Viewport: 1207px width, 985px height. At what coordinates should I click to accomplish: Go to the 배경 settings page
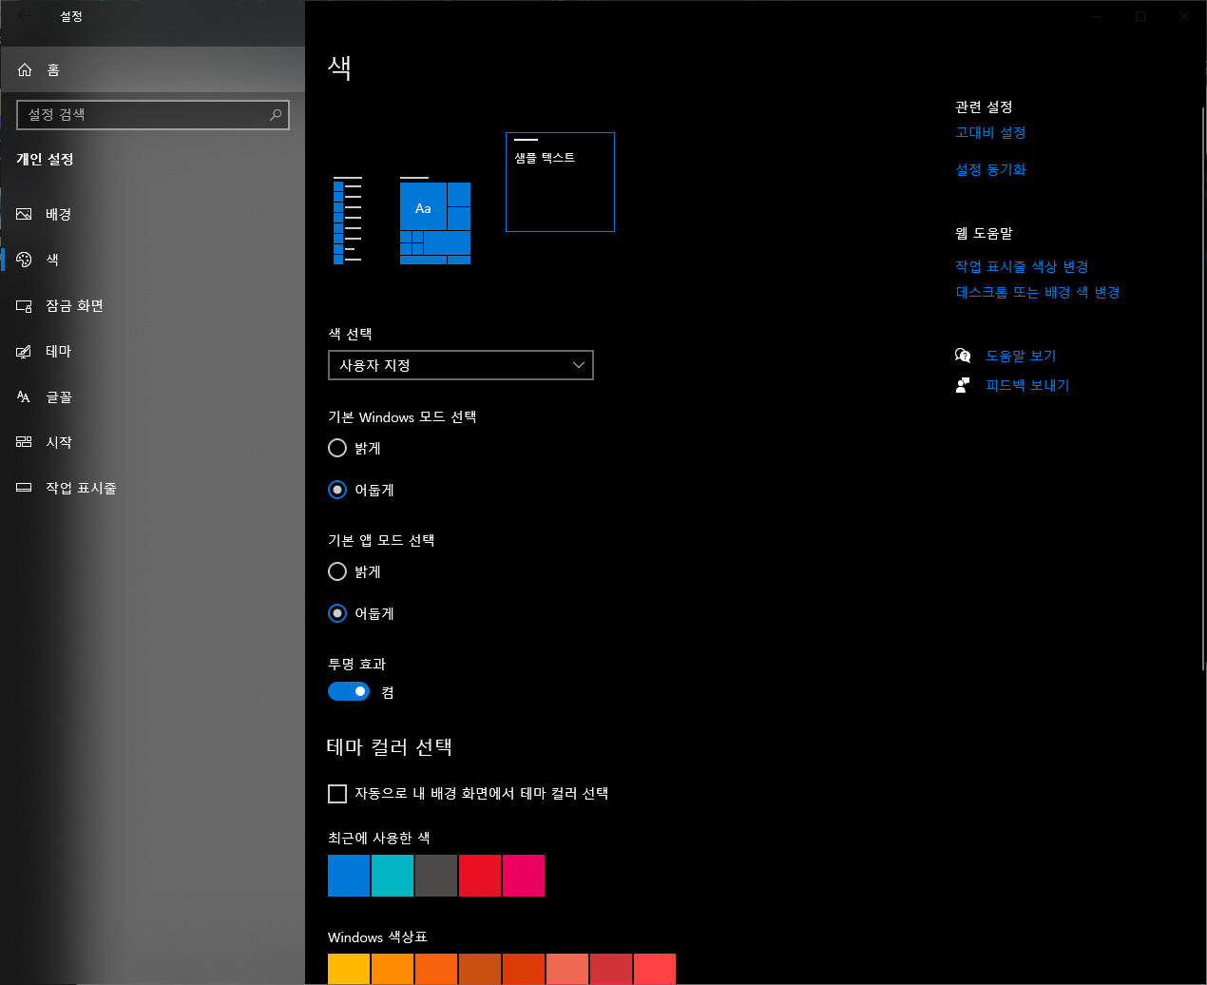pos(152,214)
